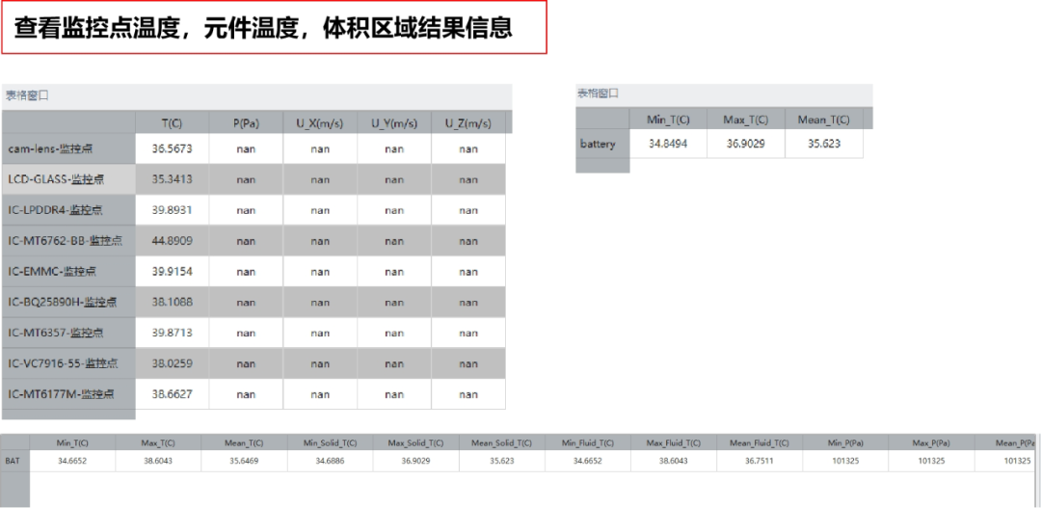Select temperature cell 39.8713
The image size is (1041, 508).
tap(172, 333)
